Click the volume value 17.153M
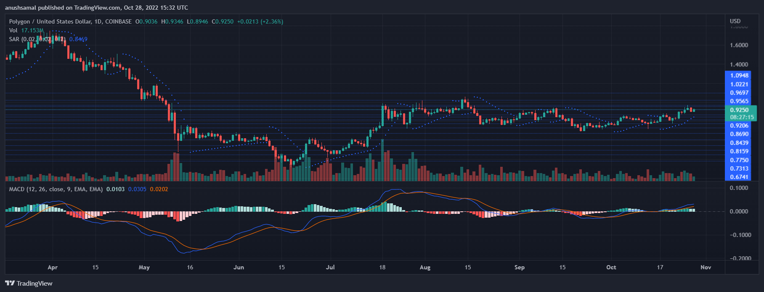 coord(32,30)
